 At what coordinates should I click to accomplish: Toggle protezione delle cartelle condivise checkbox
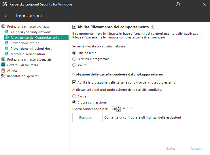click(74, 82)
